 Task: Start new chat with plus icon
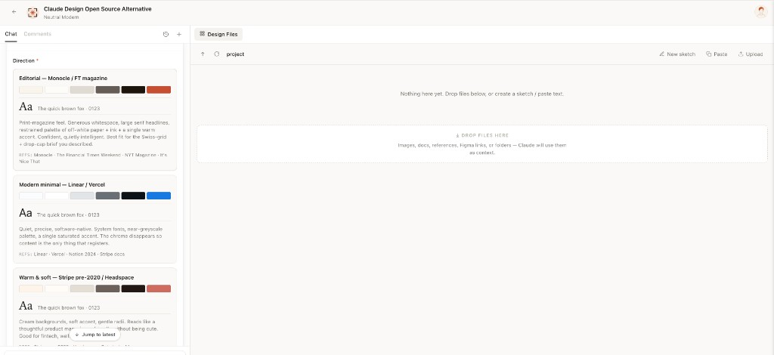(179, 34)
